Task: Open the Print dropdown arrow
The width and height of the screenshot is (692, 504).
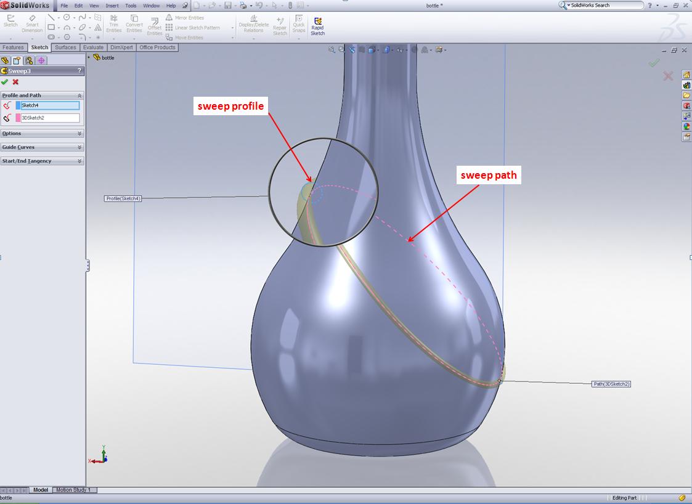Action: tap(250, 6)
